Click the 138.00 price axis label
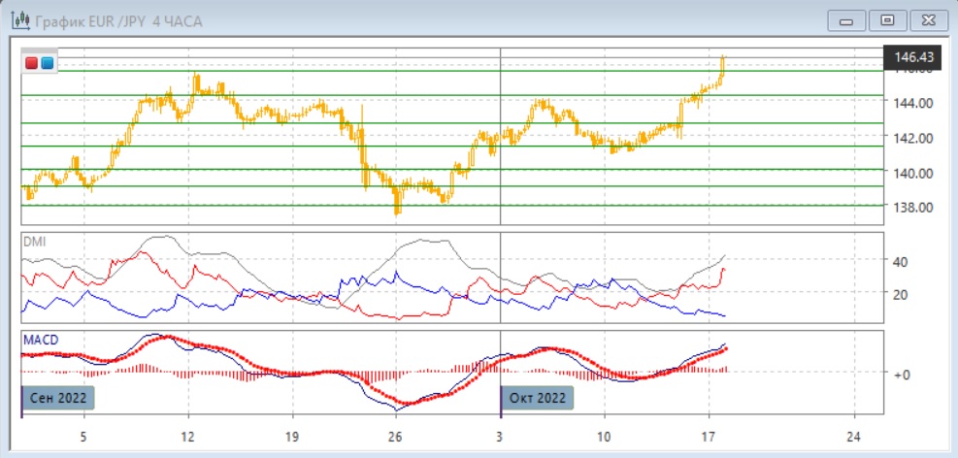 [x=917, y=208]
